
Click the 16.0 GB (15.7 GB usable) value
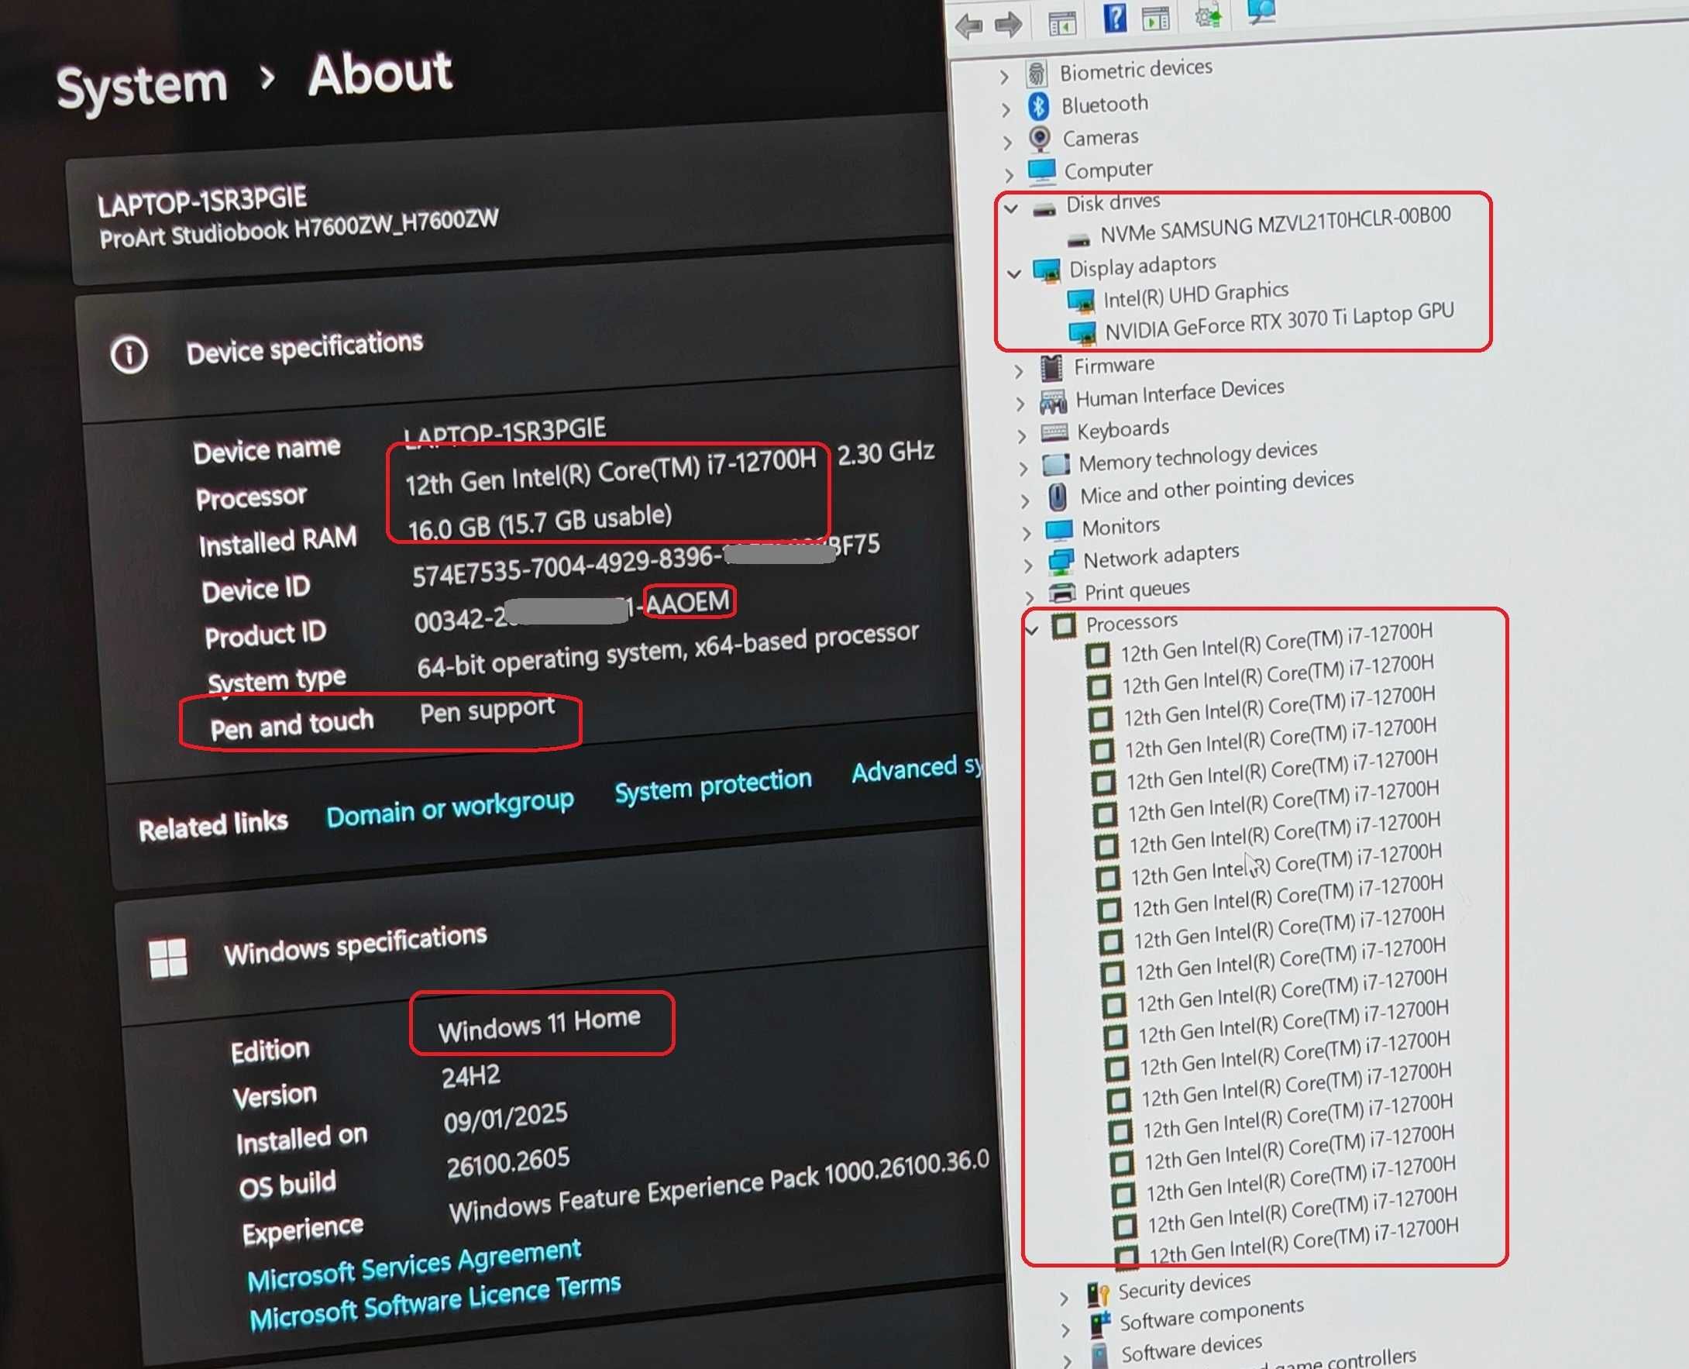[540, 522]
